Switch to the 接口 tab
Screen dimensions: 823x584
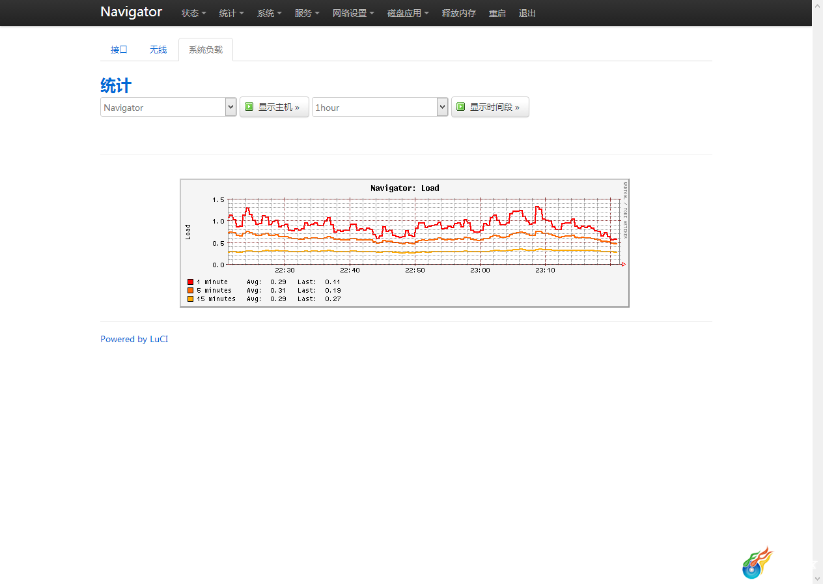119,50
